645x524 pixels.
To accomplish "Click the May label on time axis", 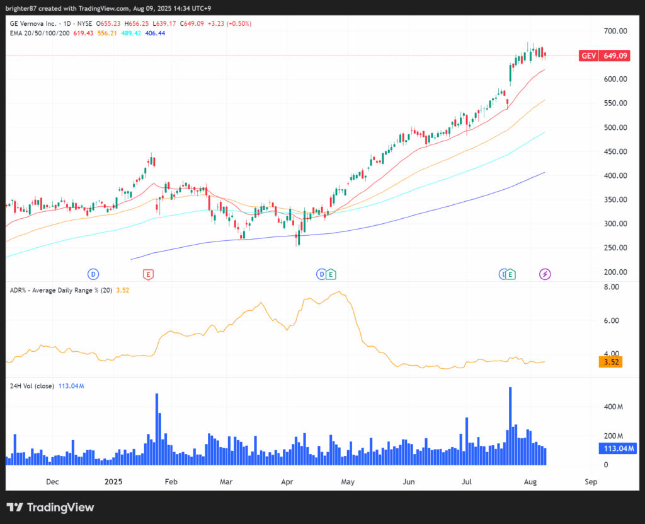I will click(348, 482).
